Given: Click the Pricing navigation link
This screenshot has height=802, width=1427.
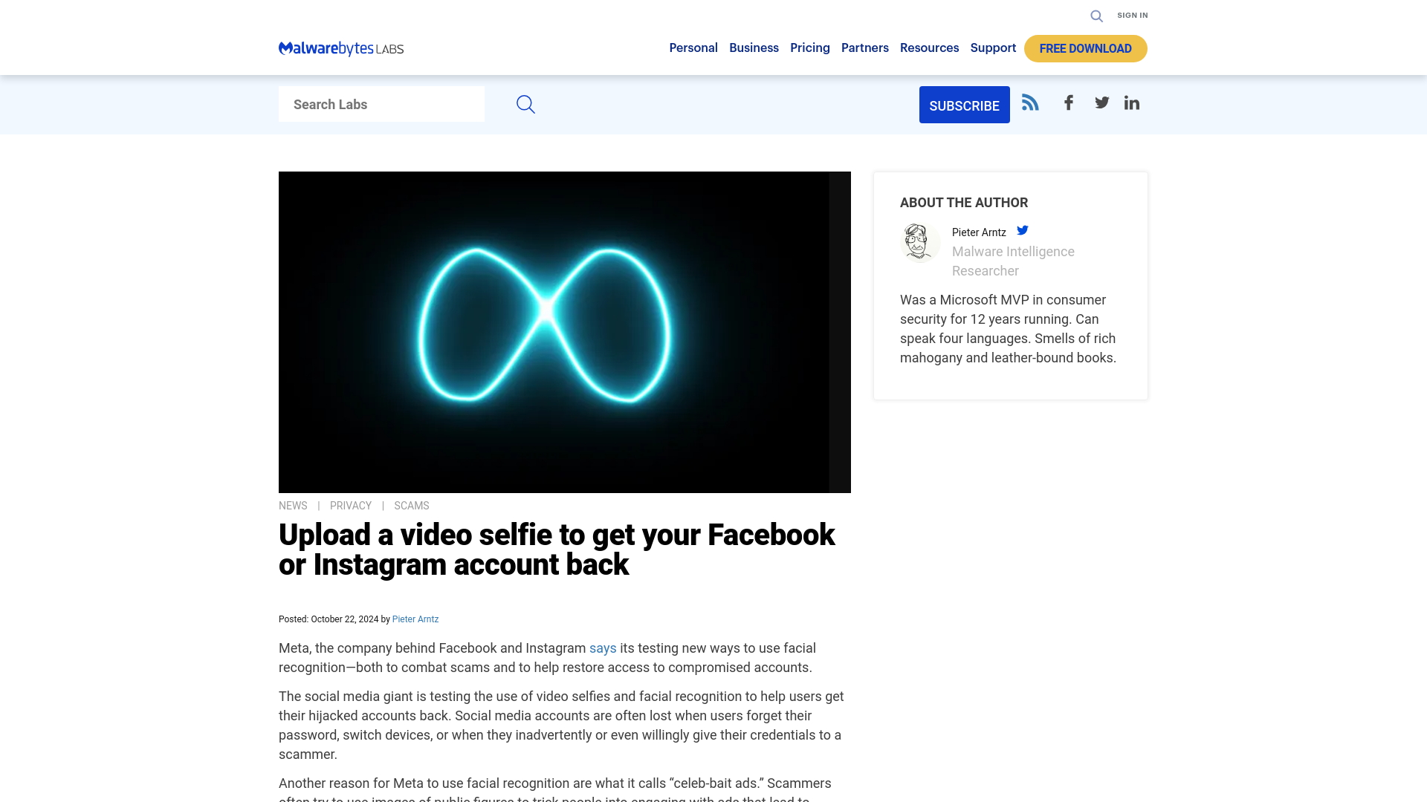Looking at the screenshot, I should click(809, 48).
